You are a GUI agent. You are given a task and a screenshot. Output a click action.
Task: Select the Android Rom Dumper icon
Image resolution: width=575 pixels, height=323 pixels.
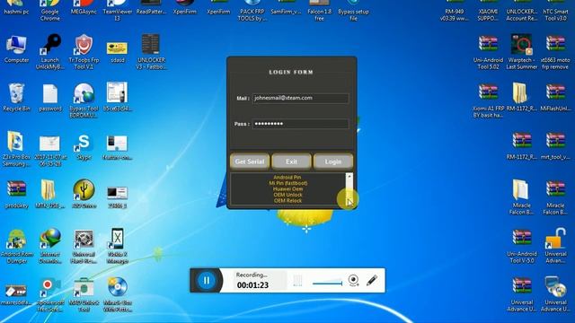[x=16, y=246]
